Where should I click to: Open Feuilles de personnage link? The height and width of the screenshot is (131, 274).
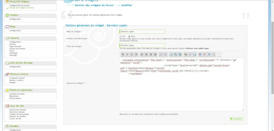[19, 114]
